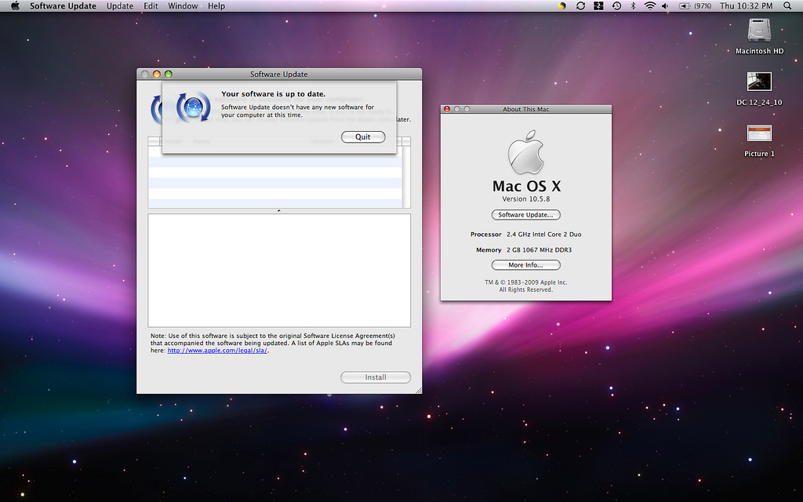
Task: Open the Software Update application menu
Action: 63,6
